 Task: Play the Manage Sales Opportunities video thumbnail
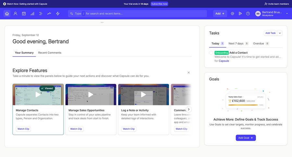coord(91,94)
